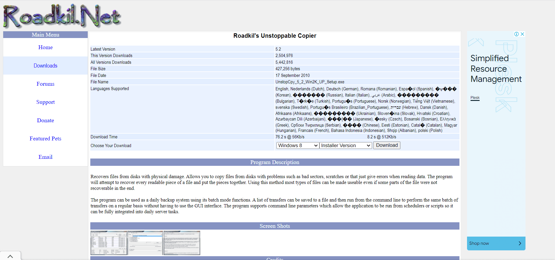The image size is (555, 260).
Task: Open Downloads in Main Menu
Action: tap(45, 66)
